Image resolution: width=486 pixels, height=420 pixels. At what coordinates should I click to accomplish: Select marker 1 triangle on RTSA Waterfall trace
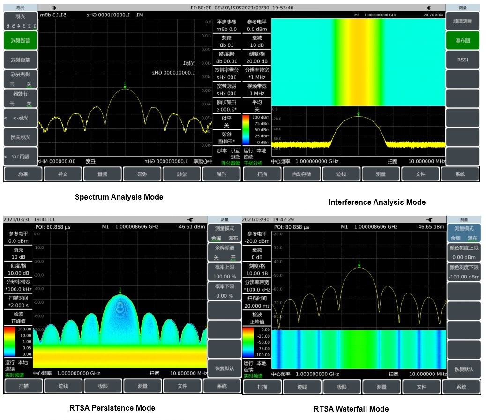pos(359,265)
